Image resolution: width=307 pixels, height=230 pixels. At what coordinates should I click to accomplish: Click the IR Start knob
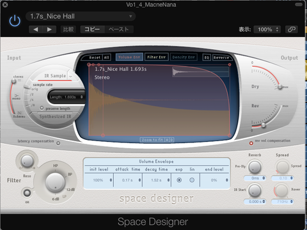pyautogui.click(x=255, y=190)
